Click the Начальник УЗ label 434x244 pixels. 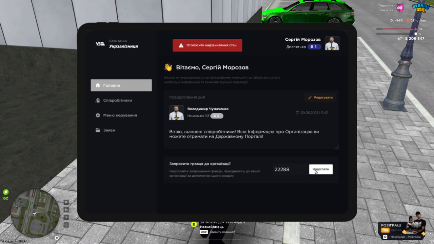coord(198,116)
